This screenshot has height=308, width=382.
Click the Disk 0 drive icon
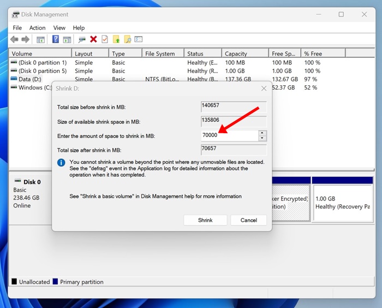(17, 181)
